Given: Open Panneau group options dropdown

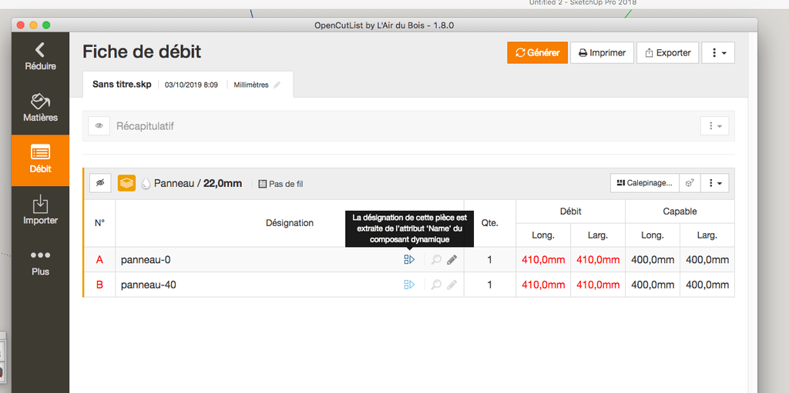Looking at the screenshot, I should pyautogui.click(x=714, y=183).
